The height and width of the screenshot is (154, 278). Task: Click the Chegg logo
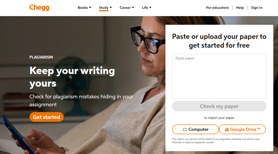coord(39,8)
